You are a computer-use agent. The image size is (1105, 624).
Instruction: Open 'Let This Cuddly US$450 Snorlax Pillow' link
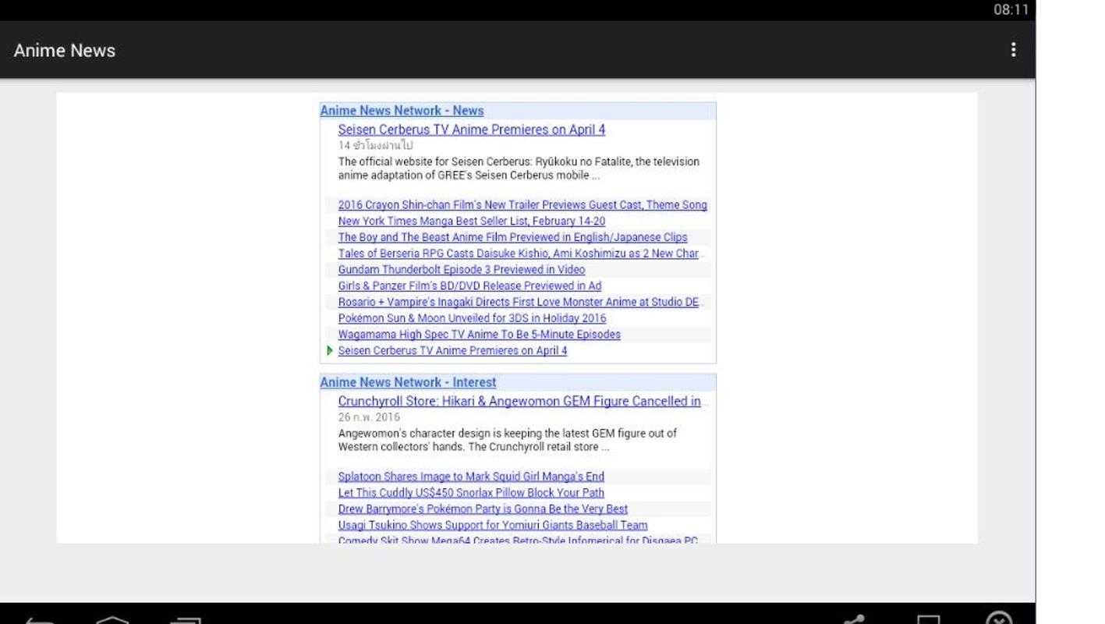pos(471,493)
